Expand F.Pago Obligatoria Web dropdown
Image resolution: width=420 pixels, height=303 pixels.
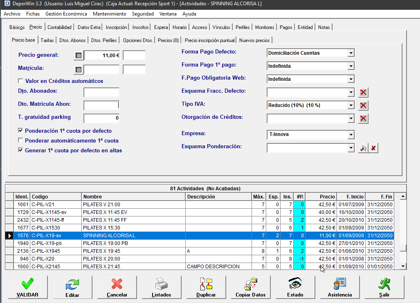(351, 79)
